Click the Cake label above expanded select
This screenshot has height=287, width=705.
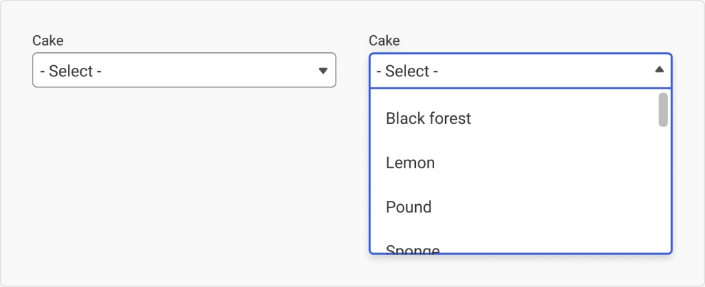(x=384, y=40)
